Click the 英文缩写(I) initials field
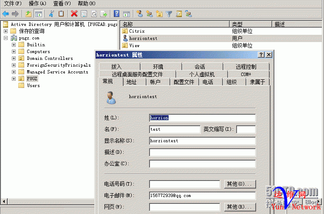 pyautogui.click(x=246, y=130)
